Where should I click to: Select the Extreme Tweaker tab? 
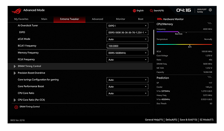(69, 19)
